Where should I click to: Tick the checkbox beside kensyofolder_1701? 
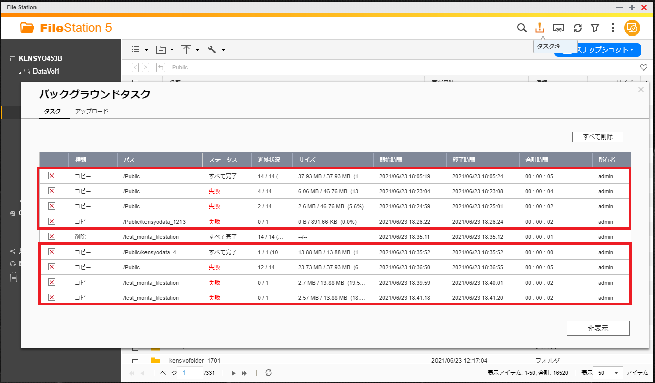[x=135, y=361]
